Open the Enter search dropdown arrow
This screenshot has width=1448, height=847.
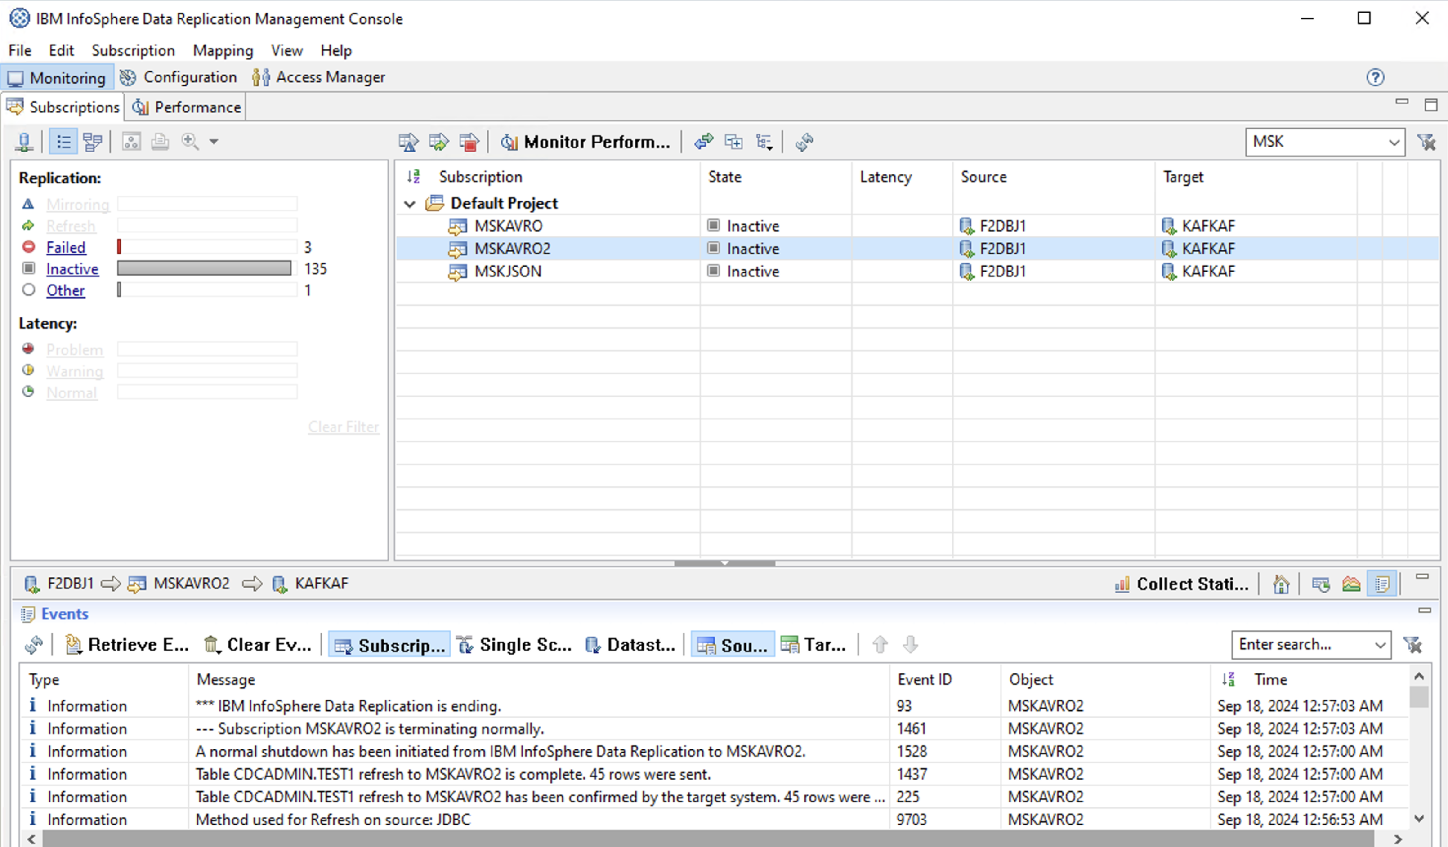pyautogui.click(x=1380, y=645)
